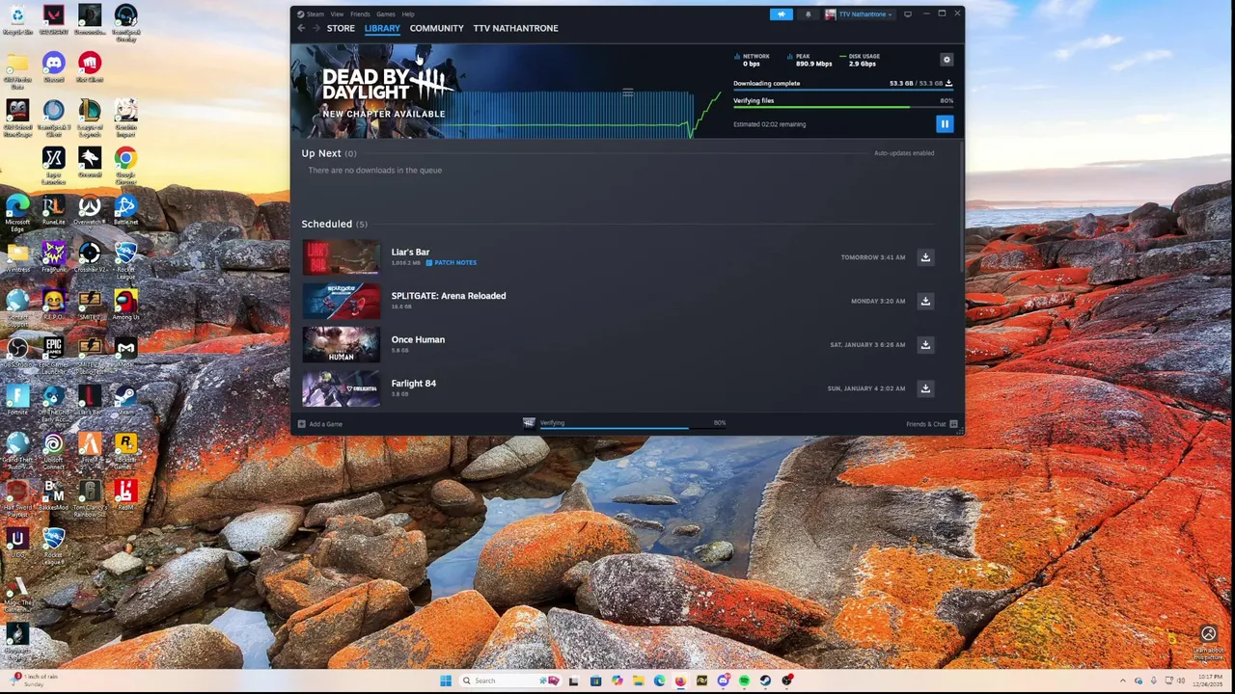Select the Steam desktop shortcut

click(125, 400)
